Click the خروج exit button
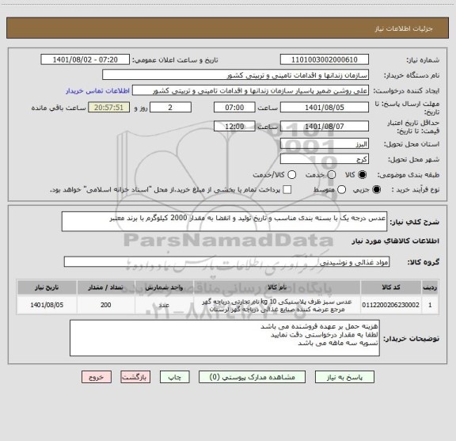Image resolution: width=456 pixels, height=441 pixels. [97, 377]
